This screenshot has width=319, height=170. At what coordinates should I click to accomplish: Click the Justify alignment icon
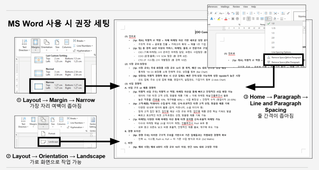(258, 19)
